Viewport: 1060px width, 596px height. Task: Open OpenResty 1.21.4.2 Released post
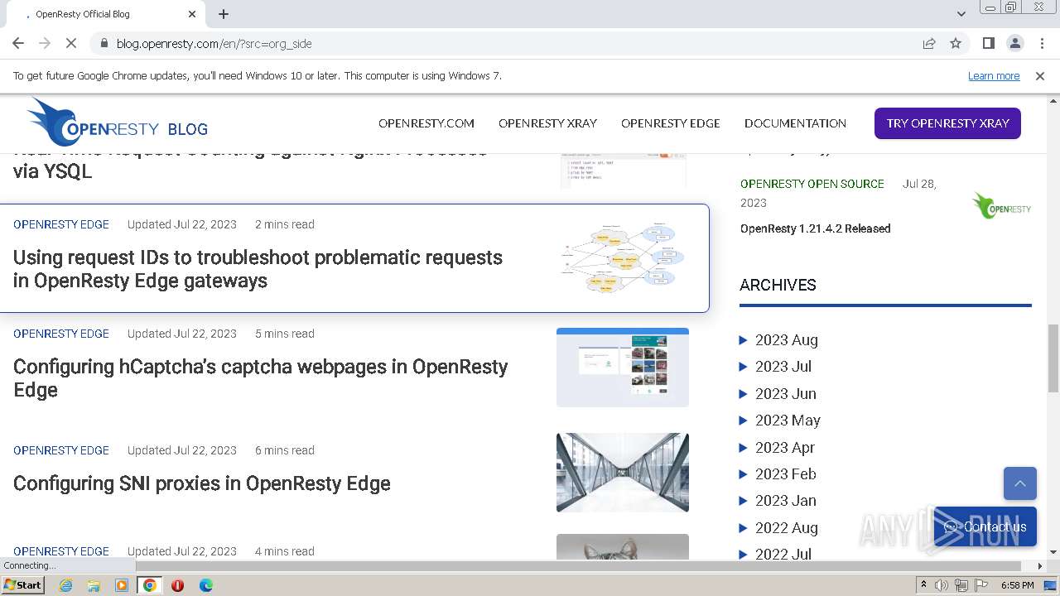(816, 228)
